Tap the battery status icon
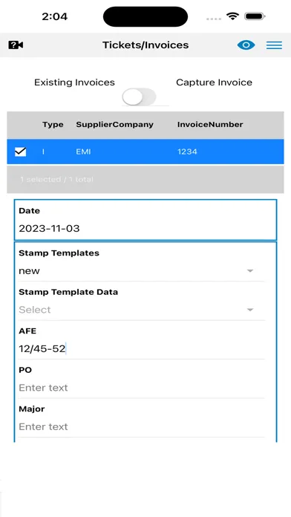This screenshot has height=517, width=291. (x=255, y=16)
